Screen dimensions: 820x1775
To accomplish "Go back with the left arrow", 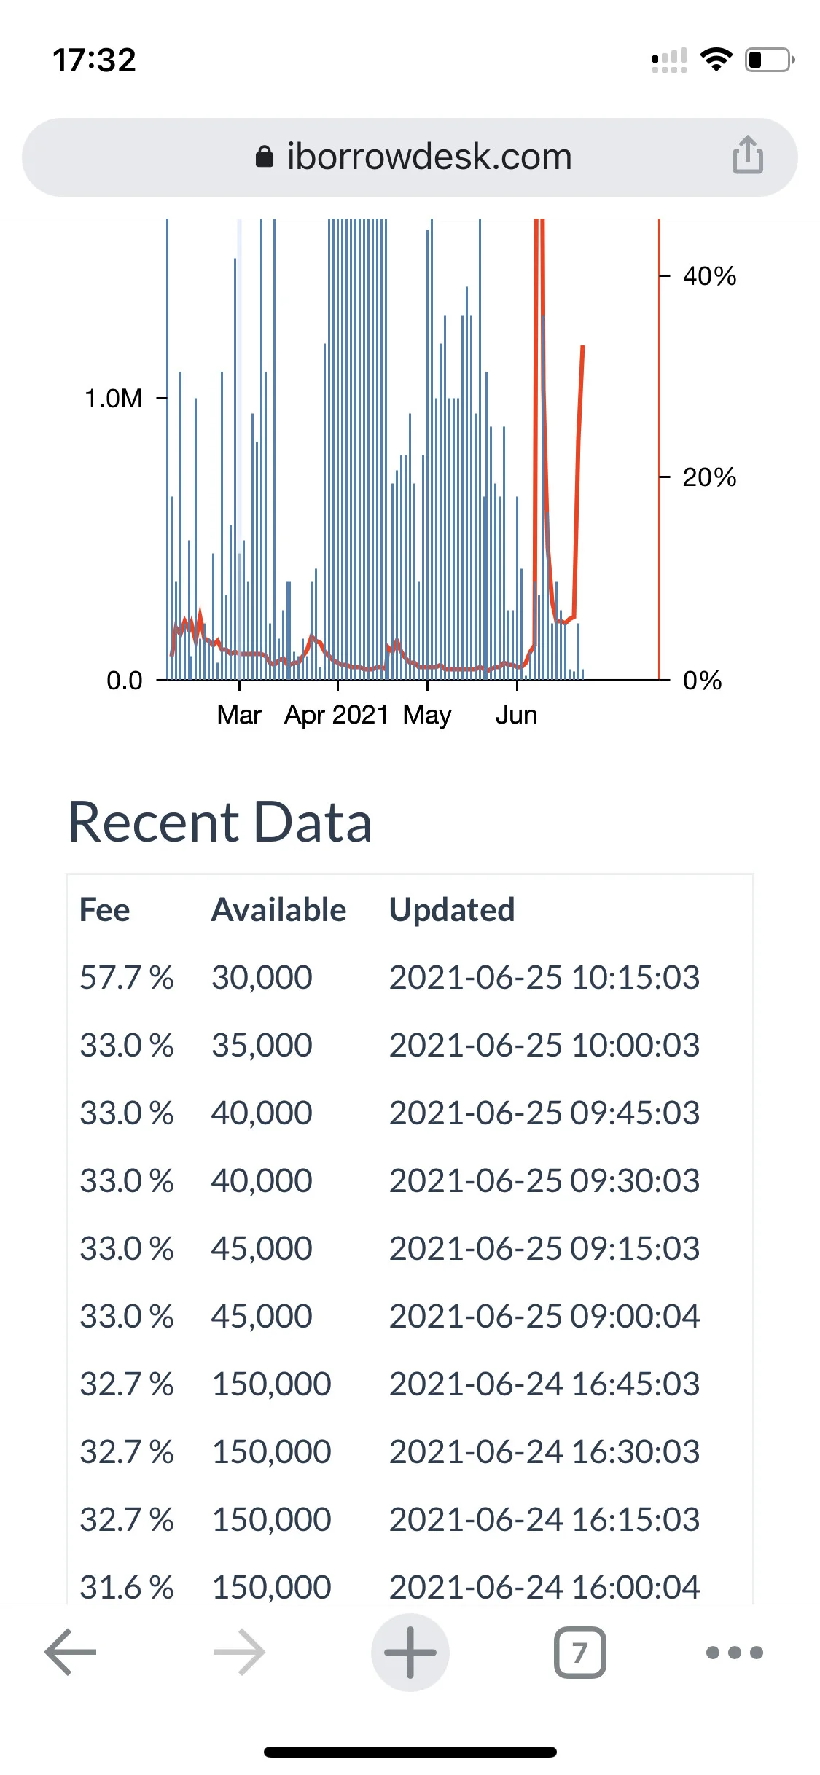I will point(71,1652).
